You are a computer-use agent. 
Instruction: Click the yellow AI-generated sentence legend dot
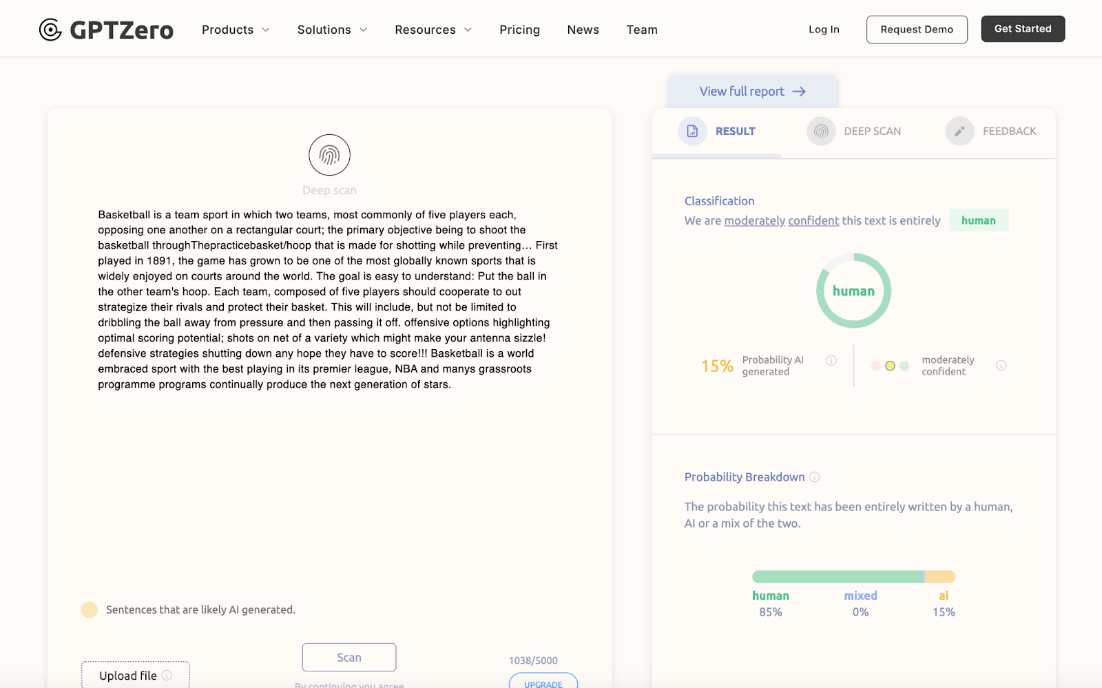90,609
